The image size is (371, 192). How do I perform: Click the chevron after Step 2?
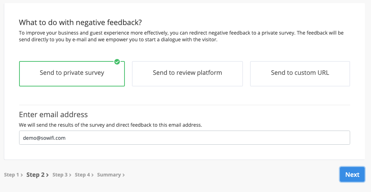pos(47,175)
